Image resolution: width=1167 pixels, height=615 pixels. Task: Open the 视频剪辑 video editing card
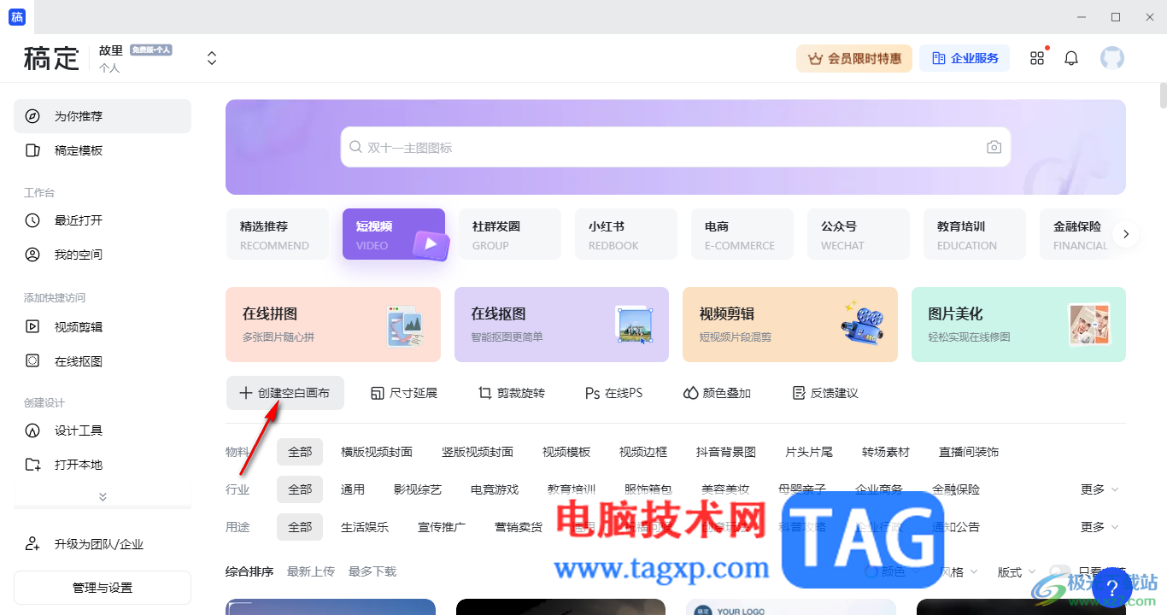pos(790,325)
